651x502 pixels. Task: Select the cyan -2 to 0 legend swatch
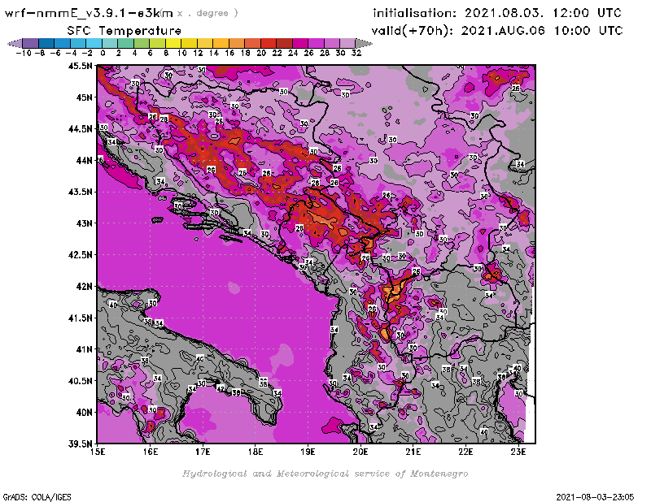pyautogui.click(x=94, y=43)
